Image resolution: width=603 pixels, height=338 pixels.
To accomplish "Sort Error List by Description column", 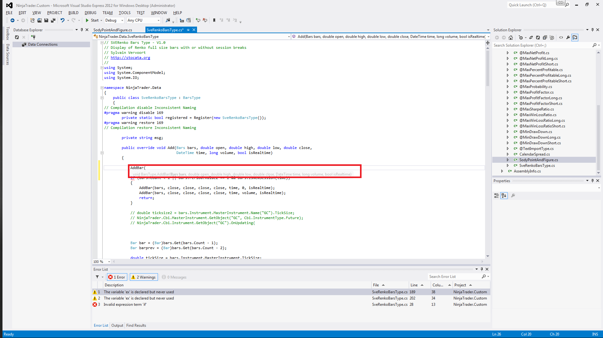I will coord(237,285).
